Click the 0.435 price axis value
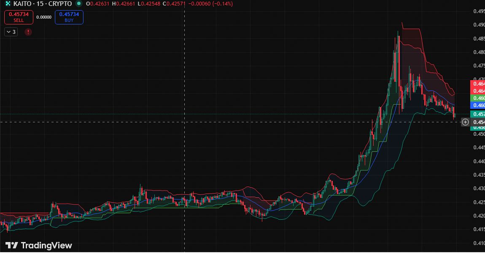 [479, 175]
